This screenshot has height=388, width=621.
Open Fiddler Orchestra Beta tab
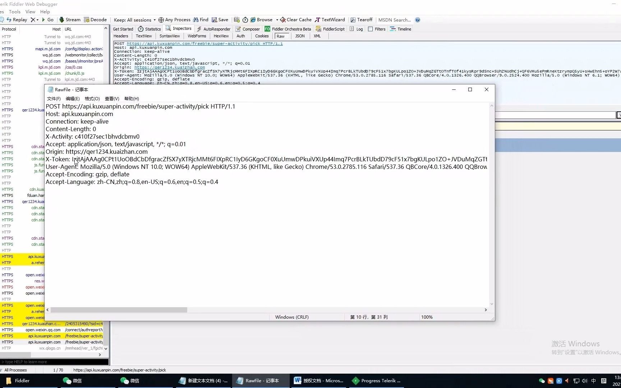point(288,29)
